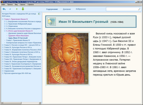Select Глава VII. Правление Петра I. Внешняя
Screen dimensions: 143x105
[23, 57]
